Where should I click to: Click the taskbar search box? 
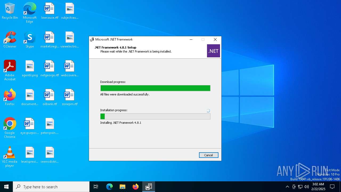point(51,187)
